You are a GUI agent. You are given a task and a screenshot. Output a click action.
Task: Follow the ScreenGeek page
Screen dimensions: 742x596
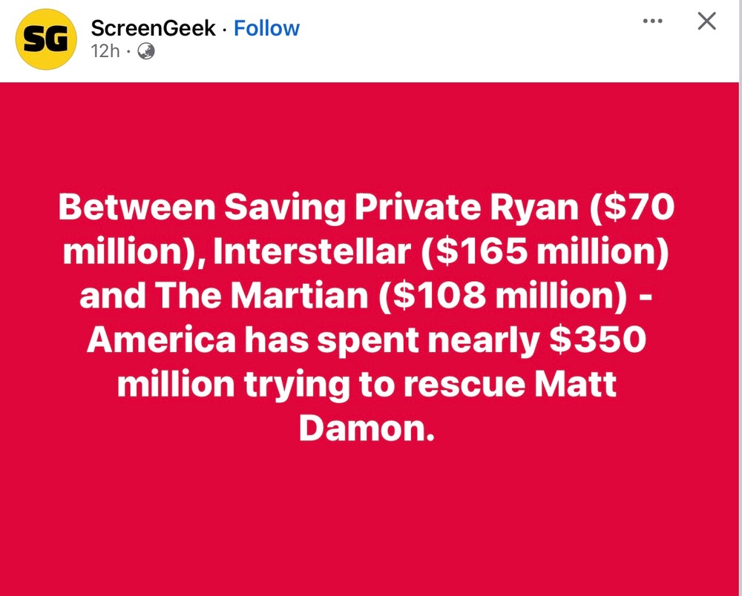click(266, 29)
